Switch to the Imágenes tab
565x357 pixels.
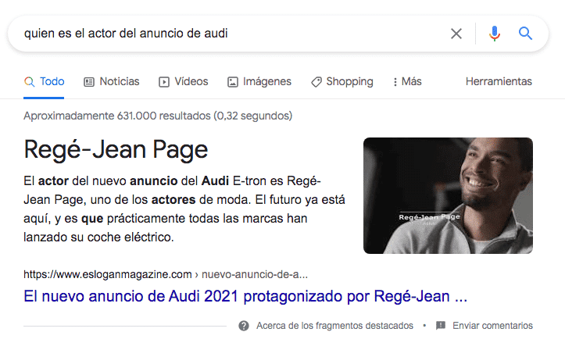[x=259, y=82]
